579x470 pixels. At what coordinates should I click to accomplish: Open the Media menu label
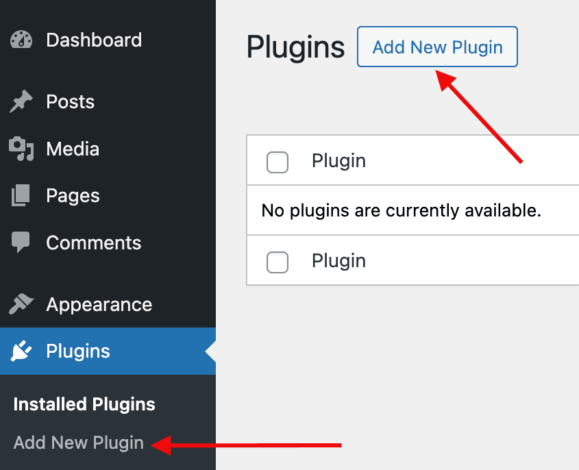(73, 149)
